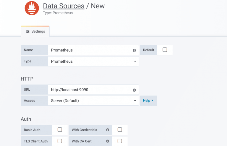This screenshot has width=227, height=146.
Task: Click the 'Type: Prometheus' subtitle text
Action: pos(58,13)
